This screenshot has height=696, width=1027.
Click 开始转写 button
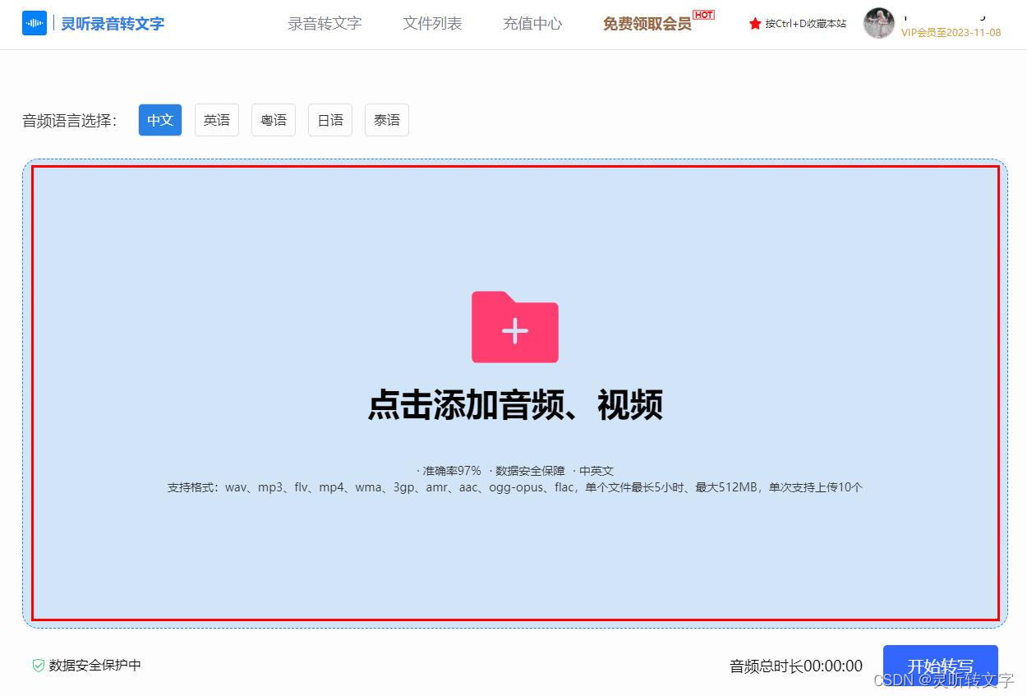coord(941,666)
